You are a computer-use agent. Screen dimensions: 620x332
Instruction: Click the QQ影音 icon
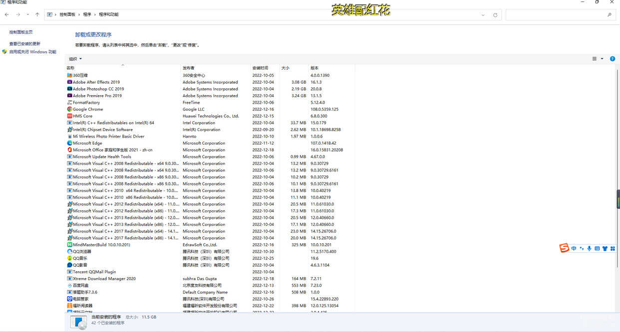tap(69, 265)
